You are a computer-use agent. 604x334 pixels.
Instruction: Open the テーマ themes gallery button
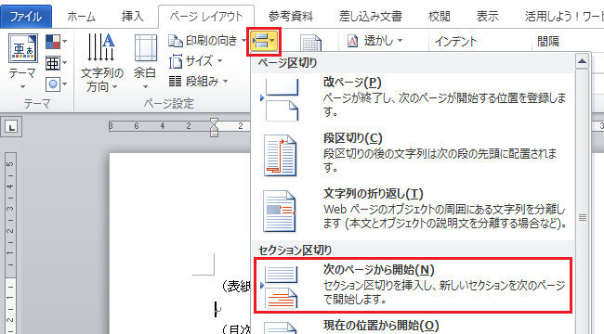[22, 61]
